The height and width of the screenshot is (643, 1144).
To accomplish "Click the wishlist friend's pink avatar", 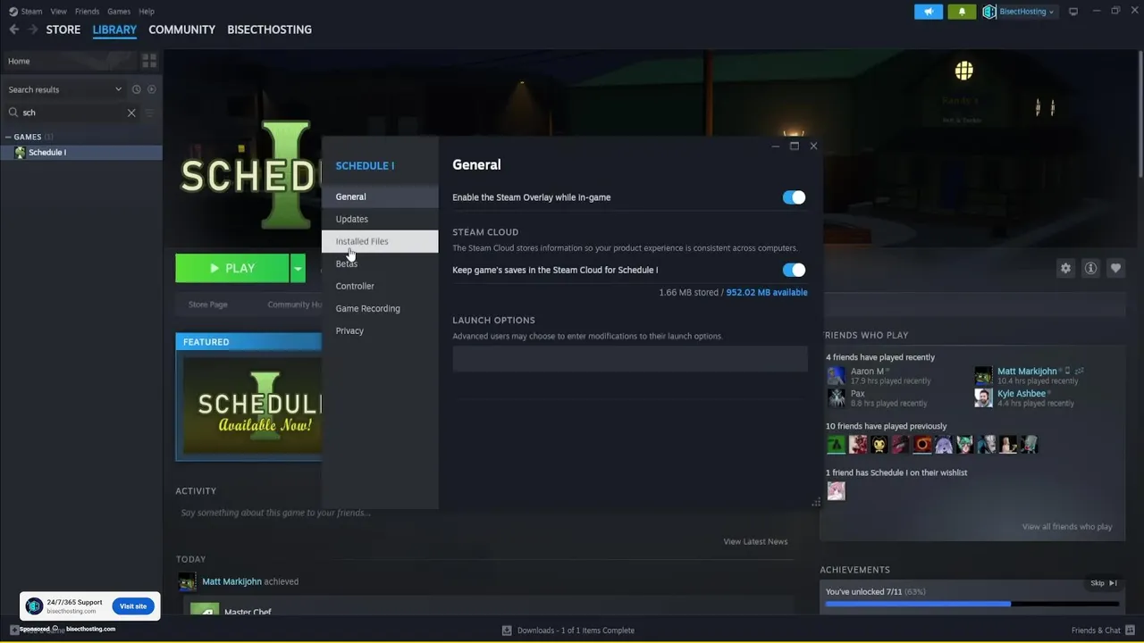I will (836, 490).
